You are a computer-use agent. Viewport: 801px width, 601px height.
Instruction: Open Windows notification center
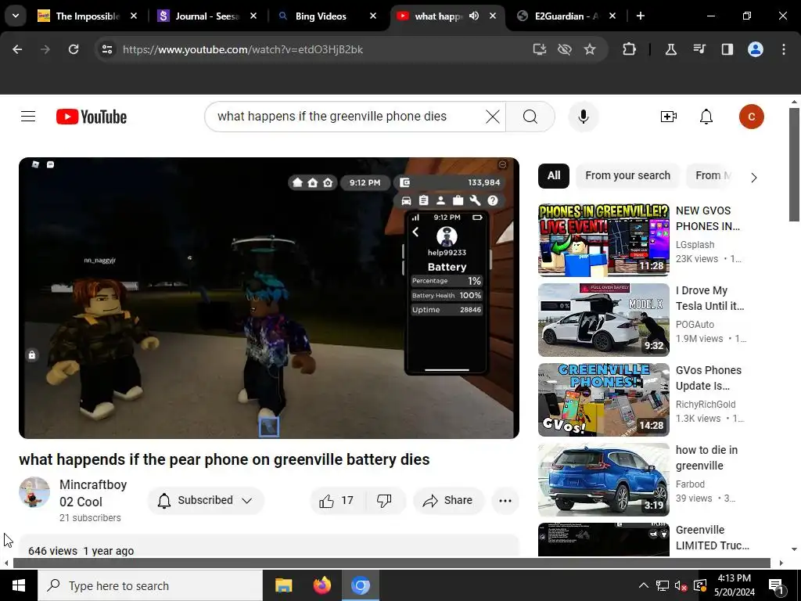point(776,585)
